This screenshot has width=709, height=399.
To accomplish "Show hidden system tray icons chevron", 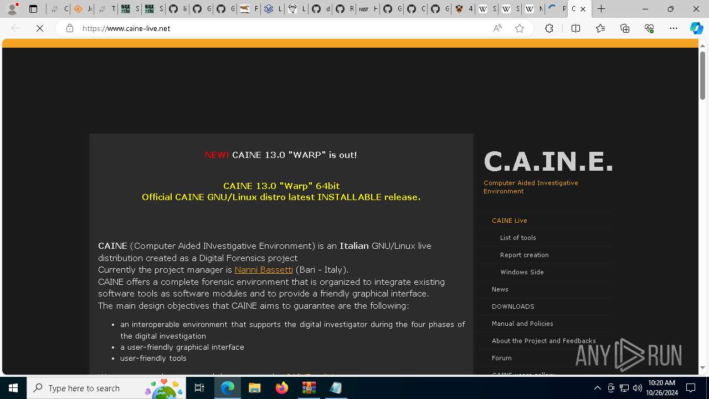I will (x=597, y=388).
